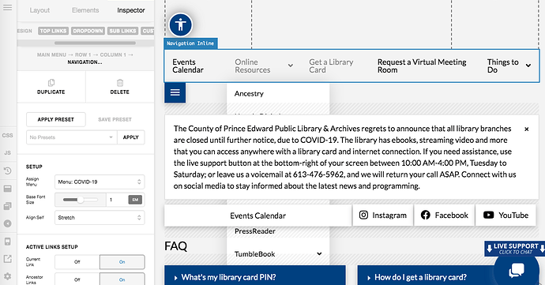The image size is (545, 285).
Task: Open builder settings gear icon
Action: click(x=7, y=276)
